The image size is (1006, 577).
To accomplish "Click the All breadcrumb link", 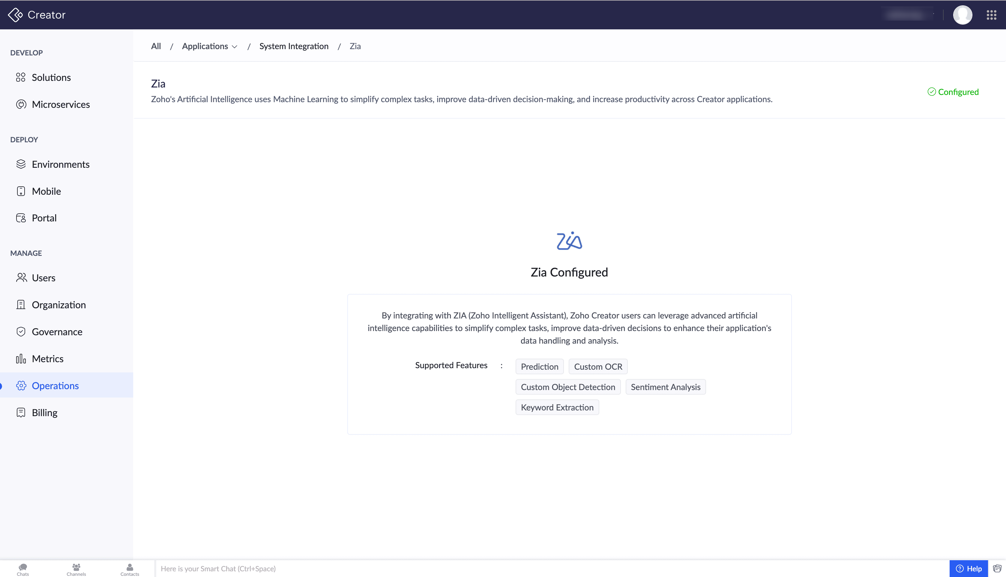I will click(x=156, y=46).
